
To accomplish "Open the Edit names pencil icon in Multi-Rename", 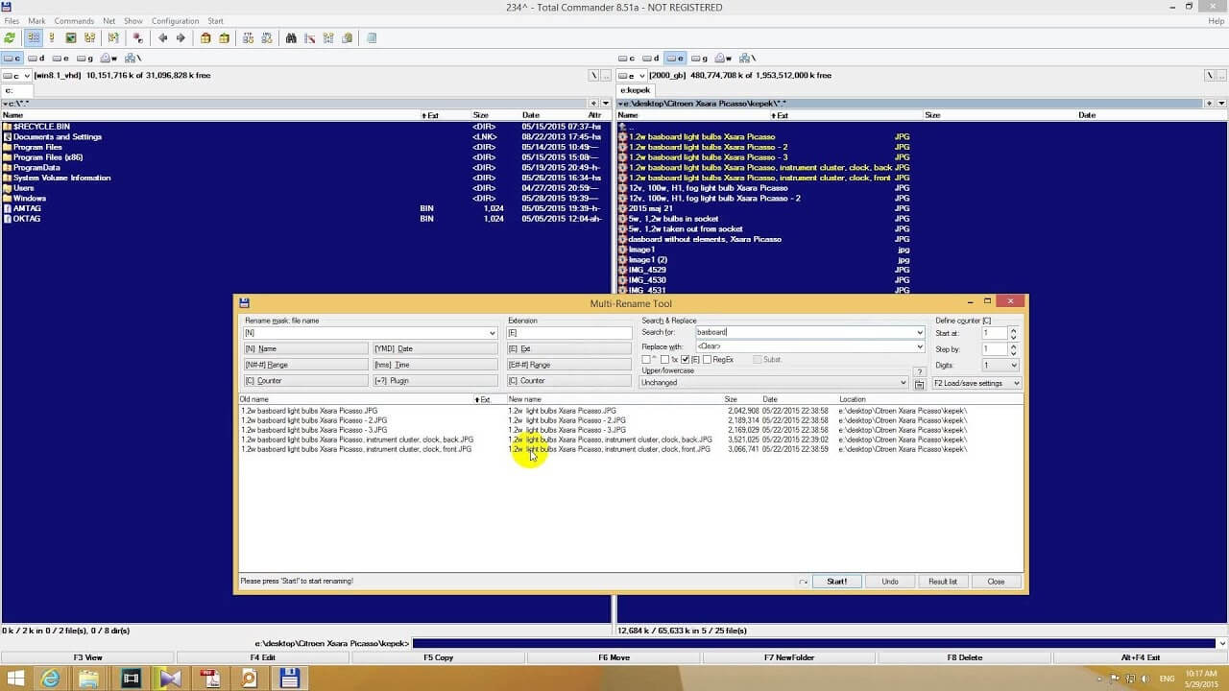I will pyautogui.click(x=919, y=384).
